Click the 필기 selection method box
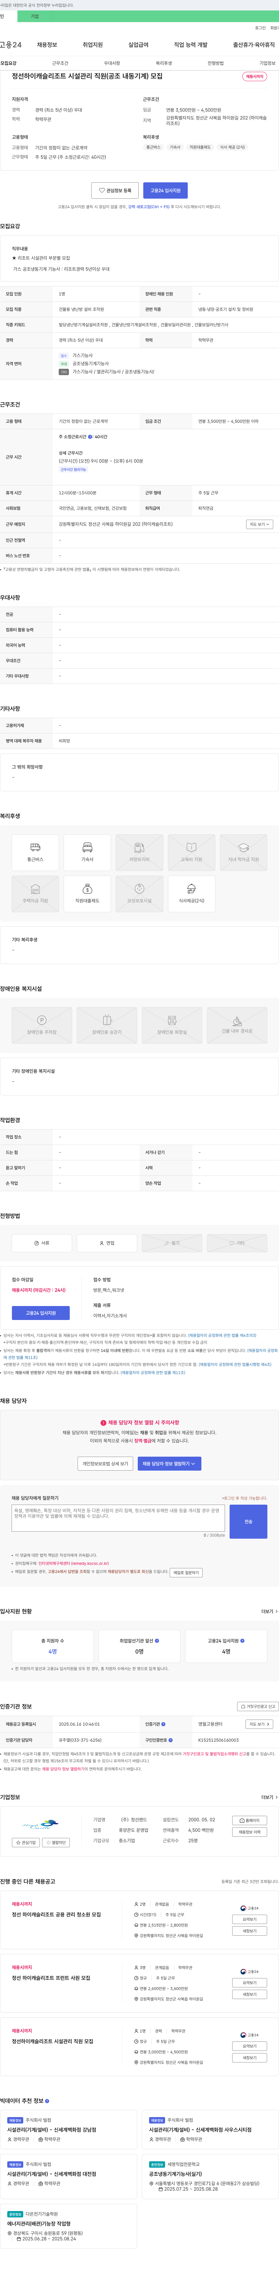279x2275 pixels. pyautogui.click(x=172, y=1243)
